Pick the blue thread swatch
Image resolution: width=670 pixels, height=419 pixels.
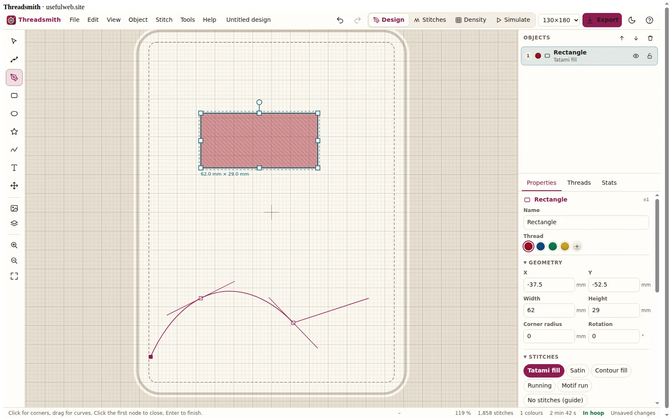[x=541, y=246]
